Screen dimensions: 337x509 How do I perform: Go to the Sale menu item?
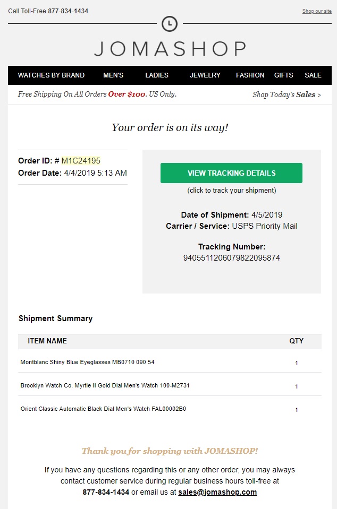tap(313, 75)
